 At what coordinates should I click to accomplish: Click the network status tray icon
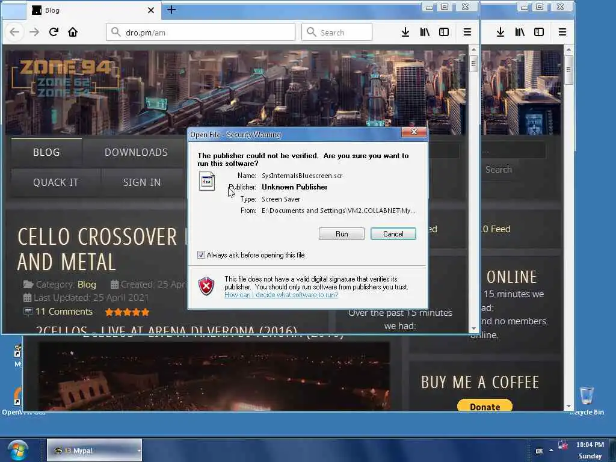point(563,445)
